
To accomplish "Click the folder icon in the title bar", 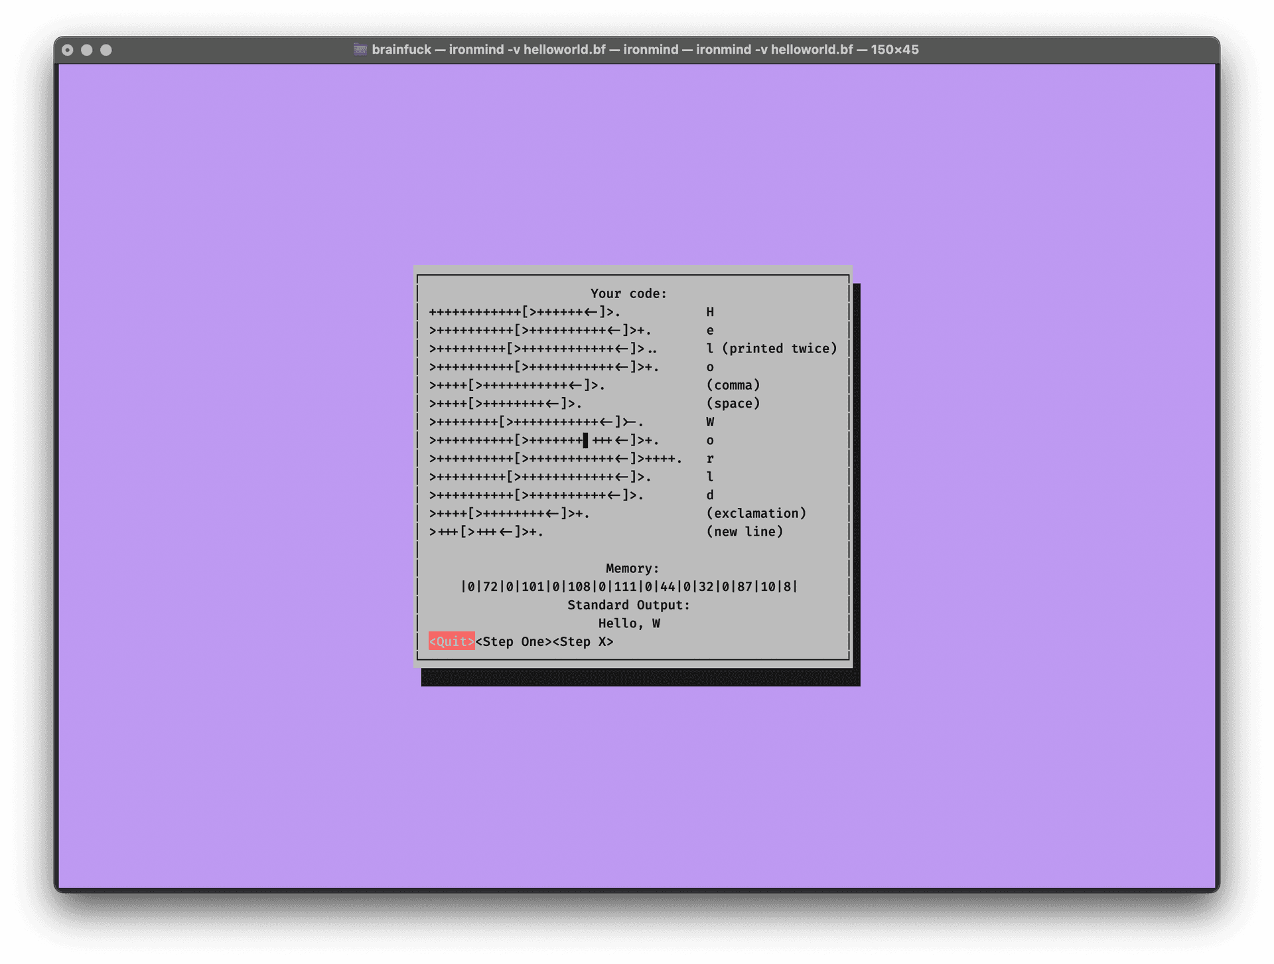I will 360,49.
